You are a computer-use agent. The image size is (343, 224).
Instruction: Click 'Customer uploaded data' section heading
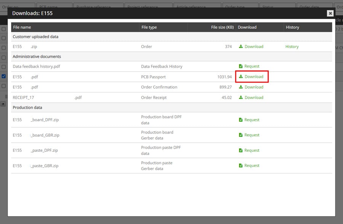pos(35,37)
